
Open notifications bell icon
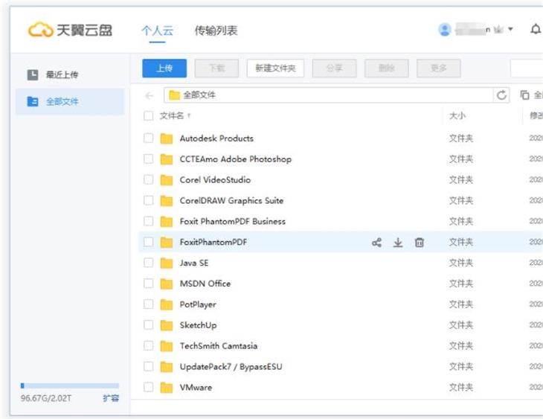[536, 29]
